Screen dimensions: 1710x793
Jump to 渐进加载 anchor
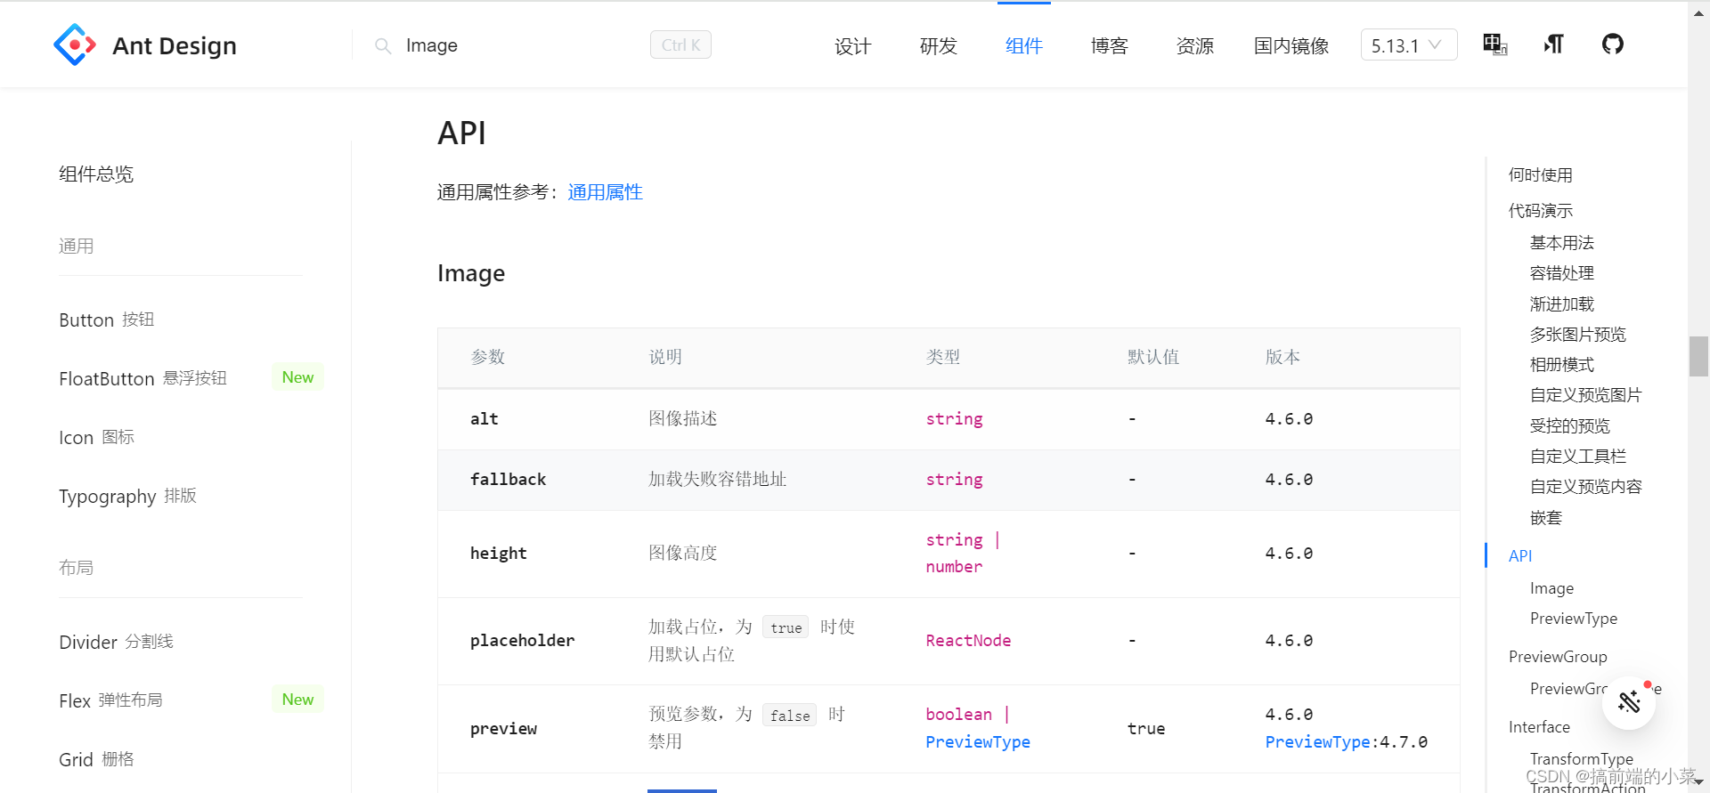point(1561,304)
